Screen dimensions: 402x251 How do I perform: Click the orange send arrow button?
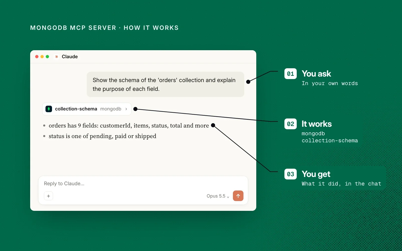coord(238,196)
